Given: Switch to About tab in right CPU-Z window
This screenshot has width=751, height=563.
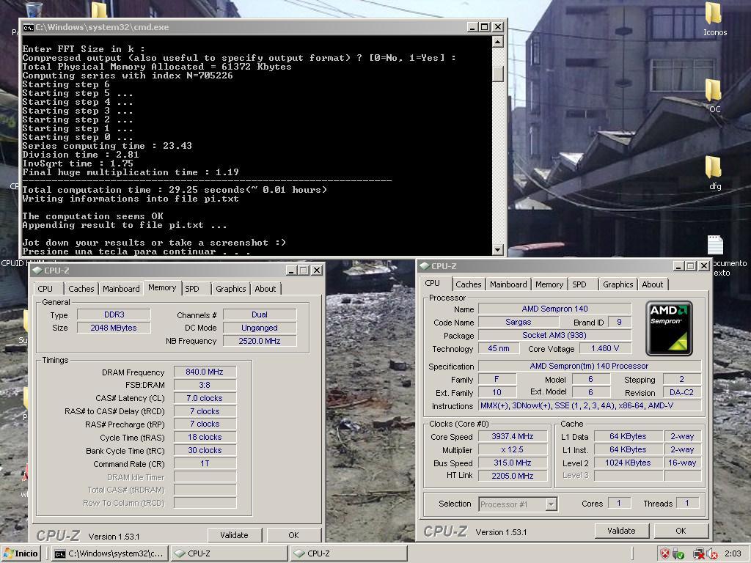Looking at the screenshot, I should click(652, 284).
